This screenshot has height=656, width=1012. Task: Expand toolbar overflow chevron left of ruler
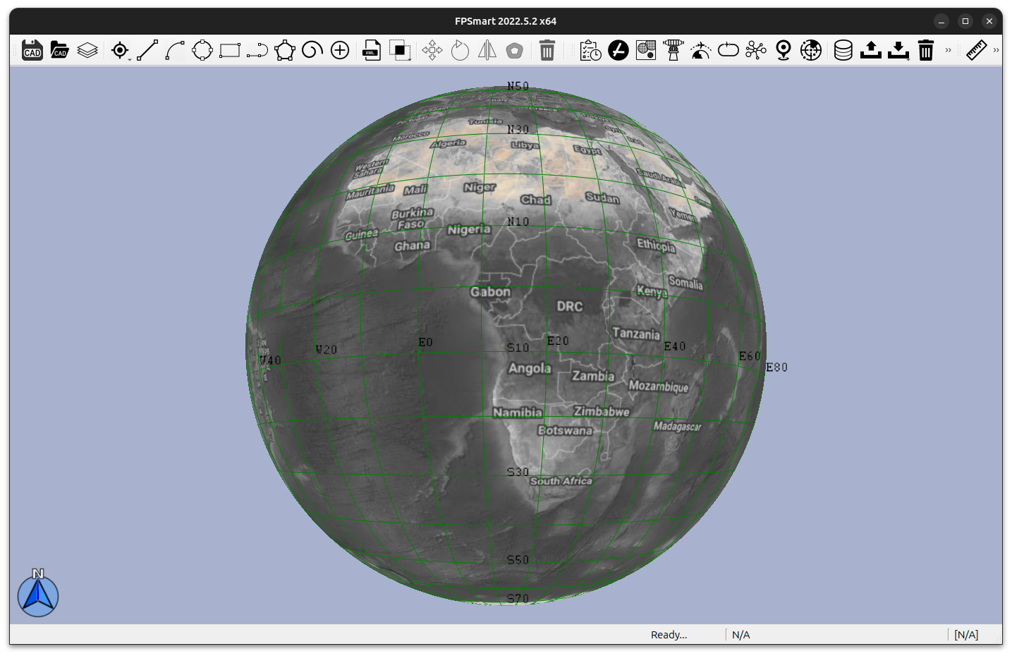[x=949, y=50]
